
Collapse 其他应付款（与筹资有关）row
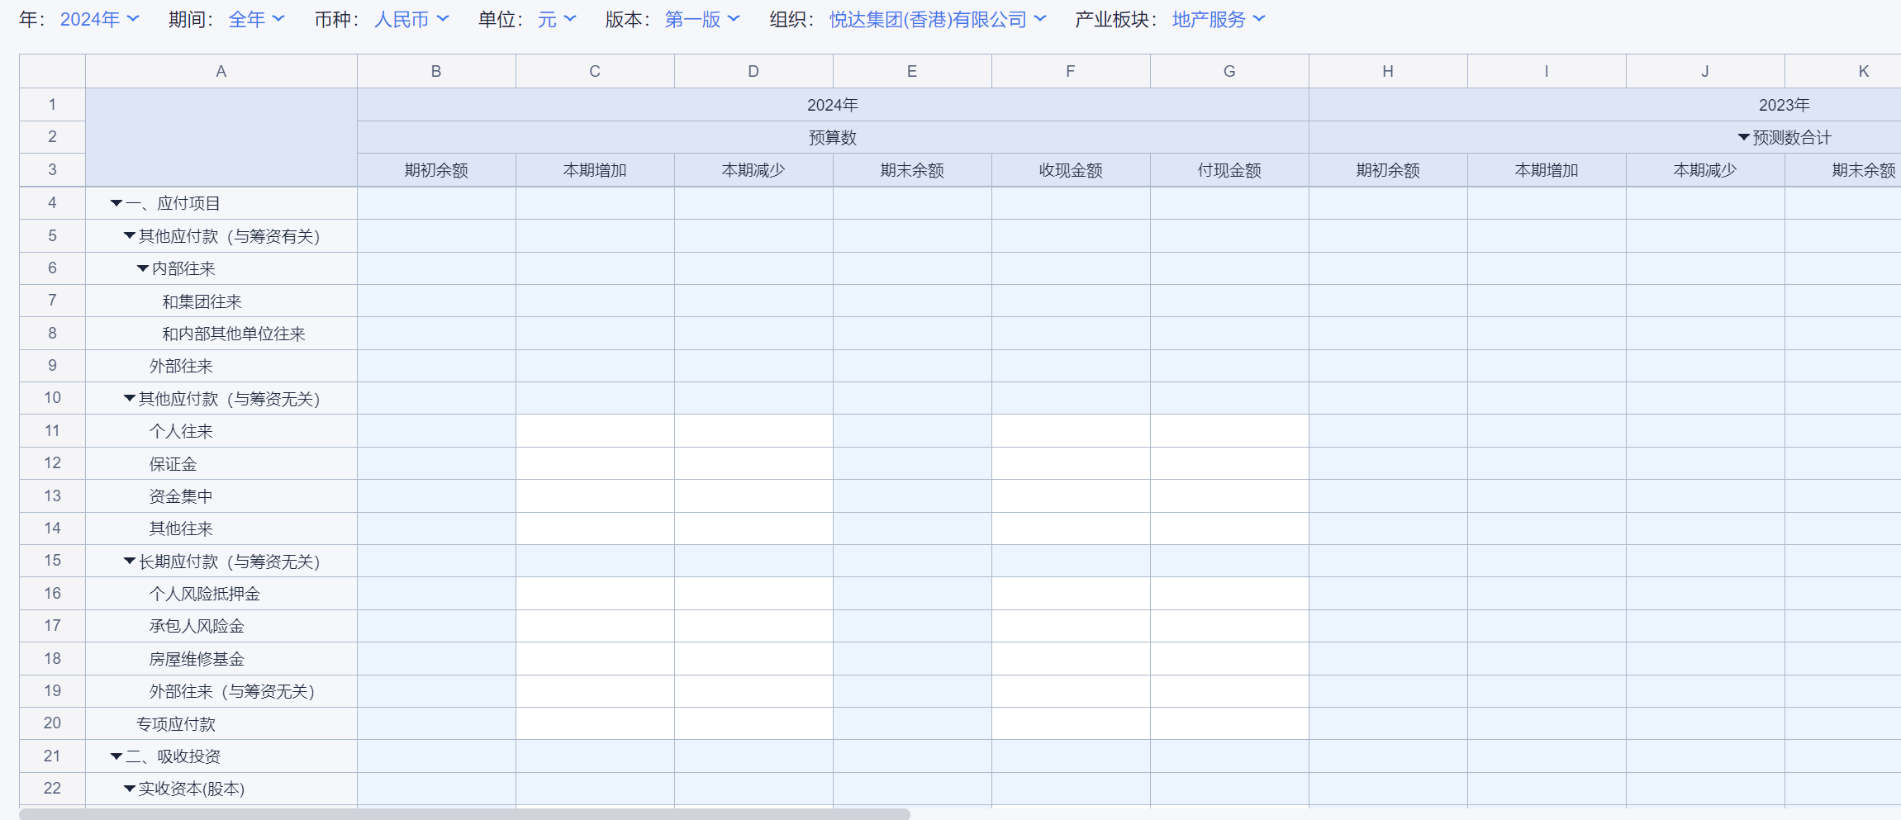[130, 236]
